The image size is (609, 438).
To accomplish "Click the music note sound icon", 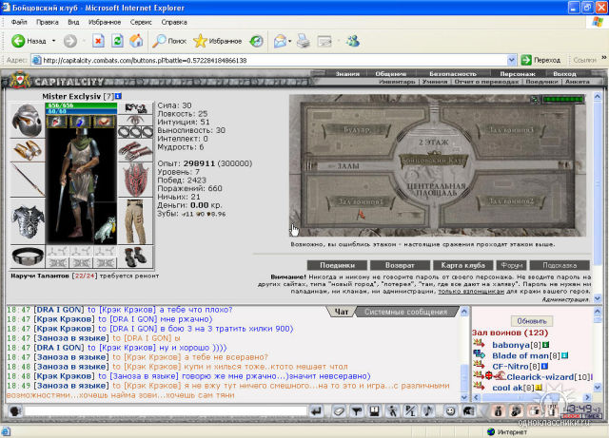I will pos(428,410).
